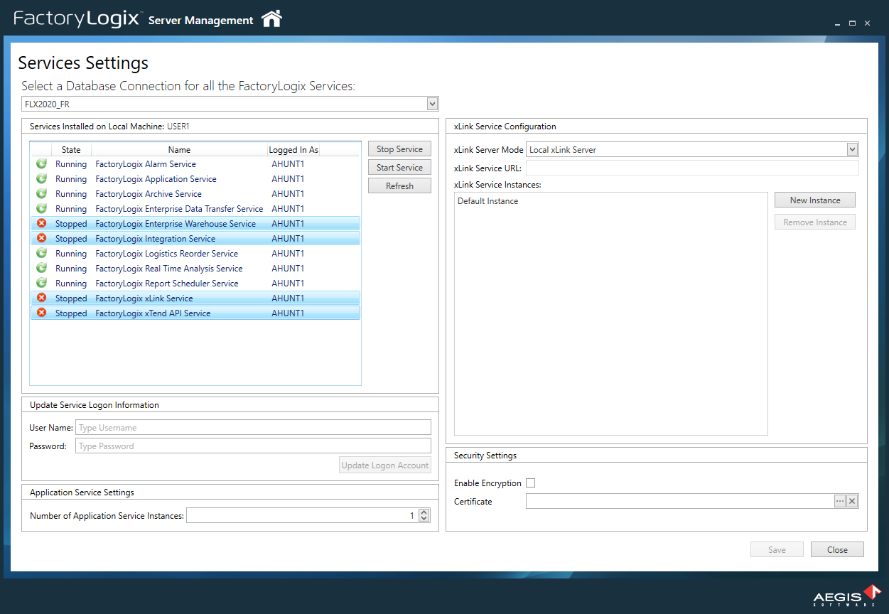Click the green Running icon beside FactoryLogix Alarm Service
Viewport: 889px width, 614px height.
pos(41,163)
